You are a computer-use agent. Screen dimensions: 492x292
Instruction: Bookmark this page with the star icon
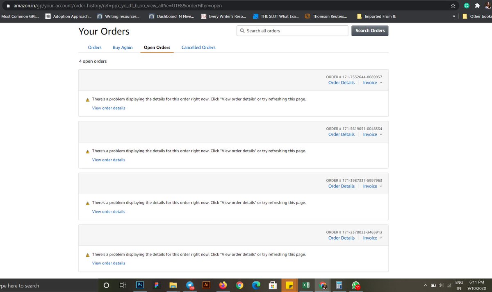[453, 6]
